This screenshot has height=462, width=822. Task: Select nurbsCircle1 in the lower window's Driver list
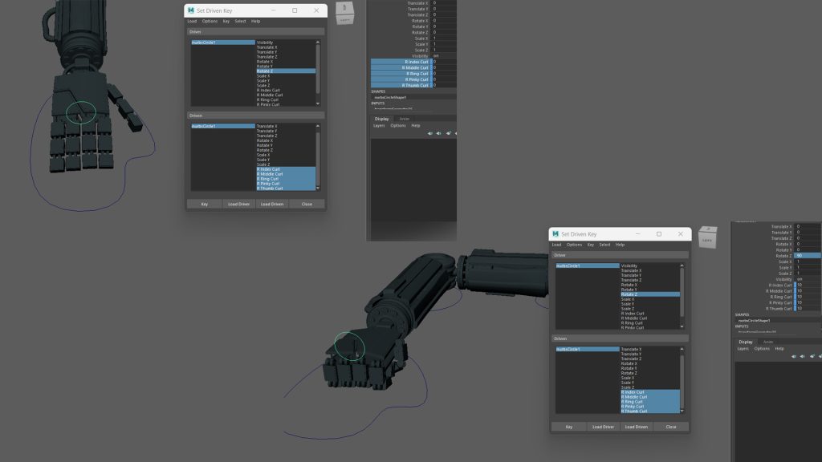pyautogui.click(x=587, y=266)
